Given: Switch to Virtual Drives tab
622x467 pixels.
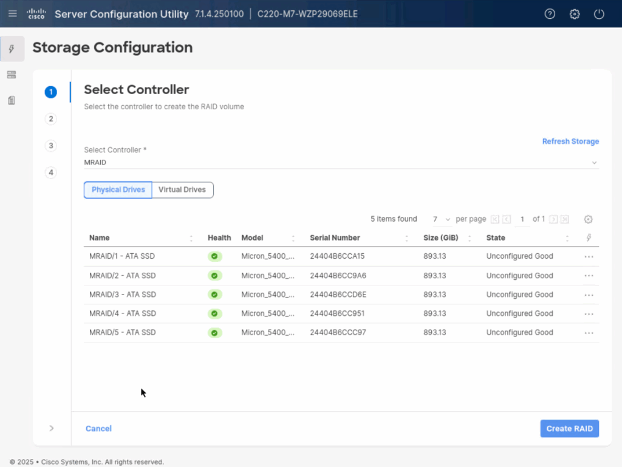Looking at the screenshot, I should click(x=182, y=190).
